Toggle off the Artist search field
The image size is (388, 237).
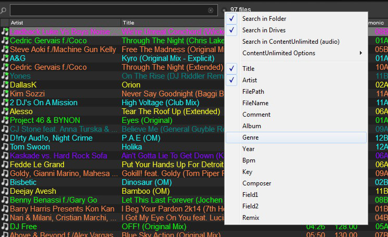(249, 80)
